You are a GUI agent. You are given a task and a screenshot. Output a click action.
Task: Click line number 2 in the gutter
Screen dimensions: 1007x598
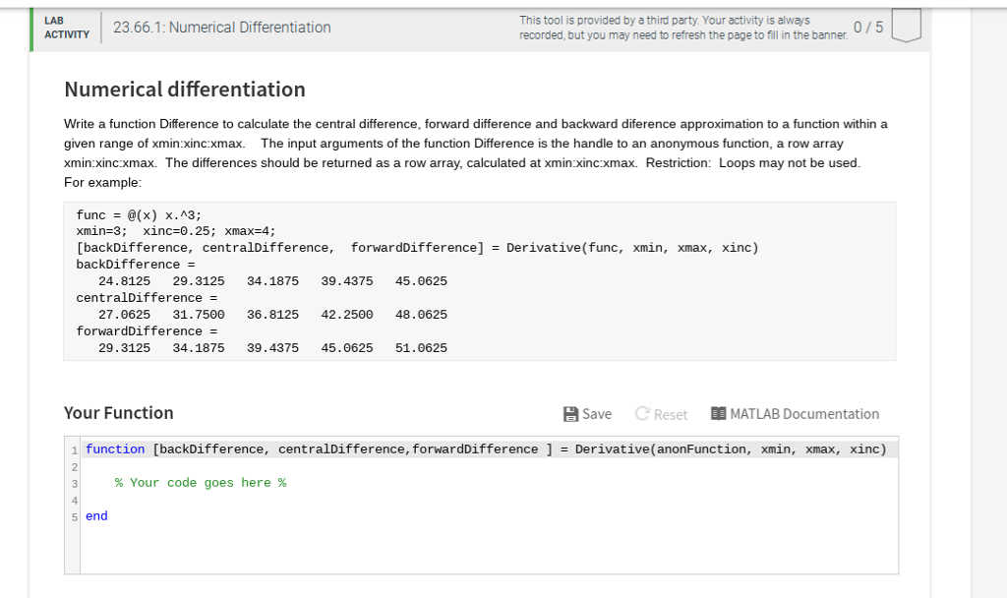[73, 465]
